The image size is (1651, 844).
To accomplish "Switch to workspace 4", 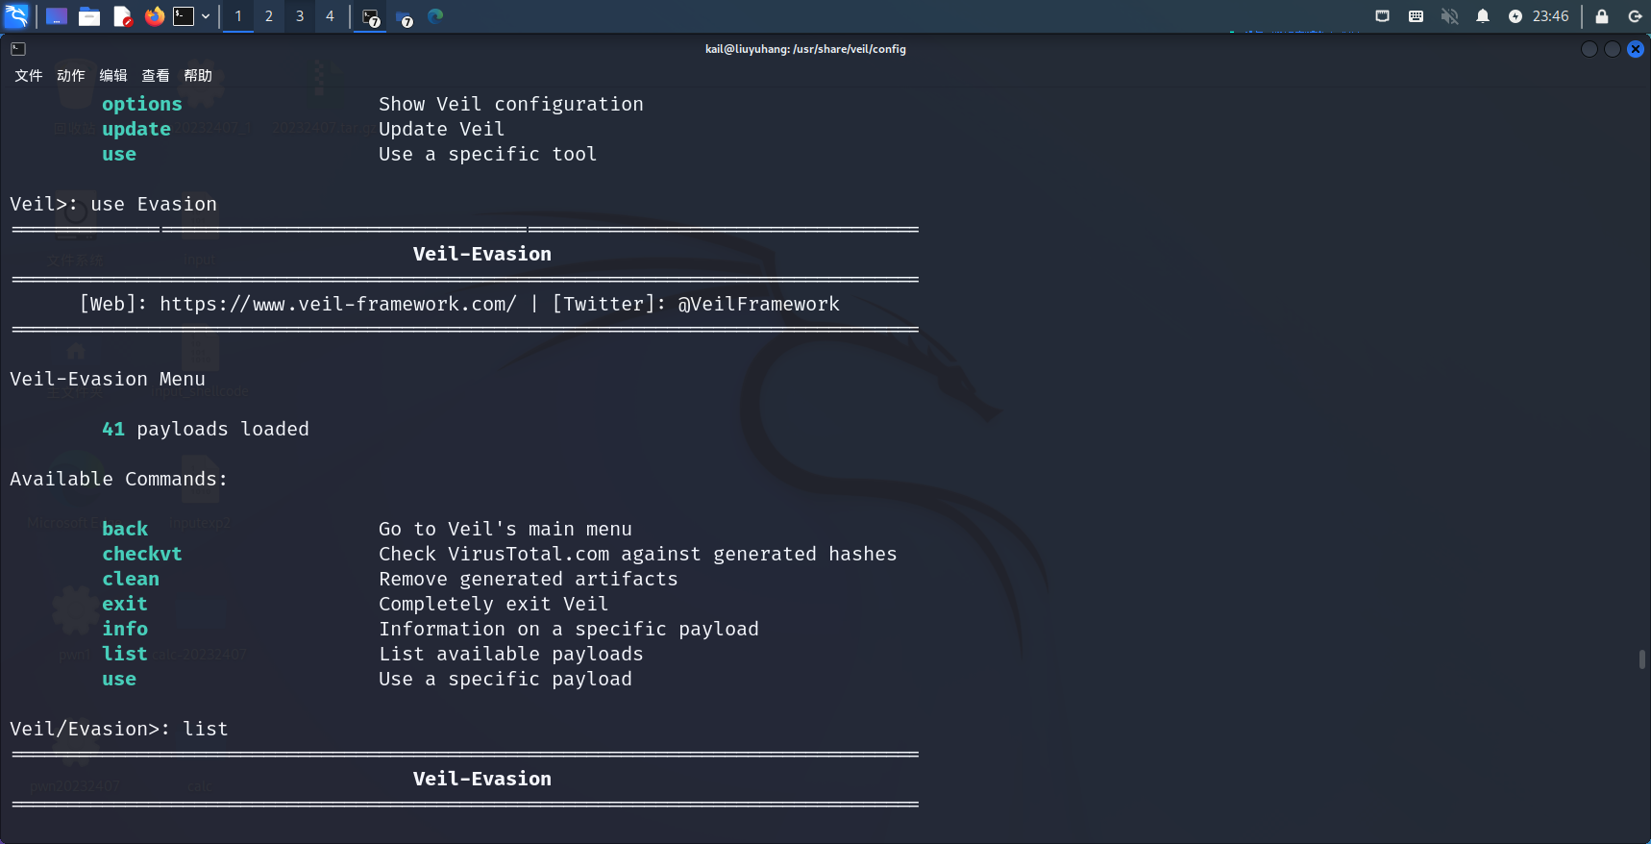I will click(330, 16).
